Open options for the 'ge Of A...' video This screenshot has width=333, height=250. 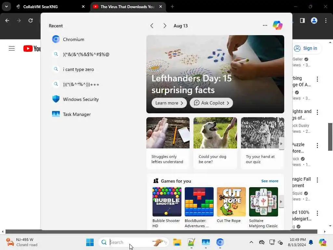[x=317, y=79]
